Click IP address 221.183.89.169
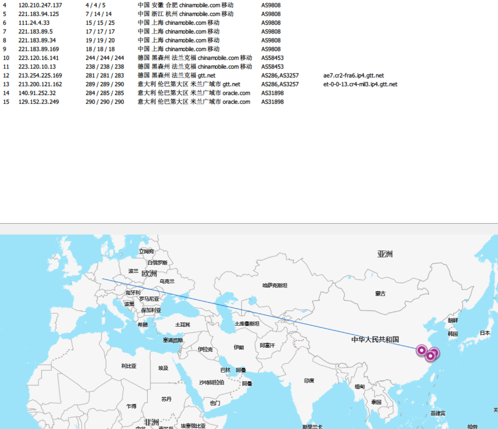The width and height of the screenshot is (498, 429). [39, 49]
